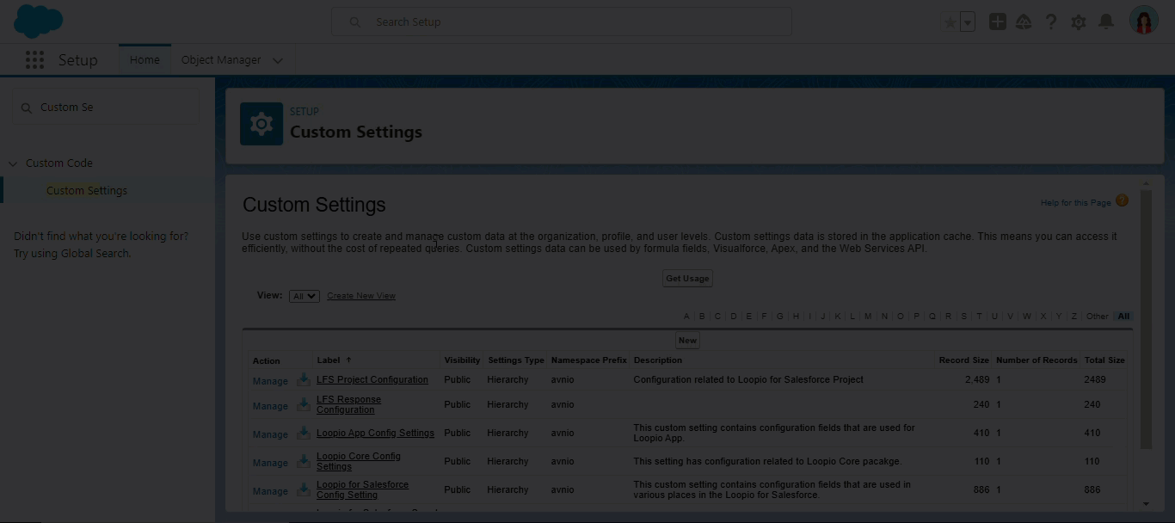The width and height of the screenshot is (1175, 523).
Task: Click the Number of Records column header
Action: (1037, 360)
